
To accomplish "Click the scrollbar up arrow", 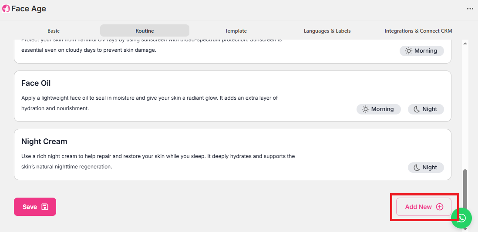I will click(465, 44).
